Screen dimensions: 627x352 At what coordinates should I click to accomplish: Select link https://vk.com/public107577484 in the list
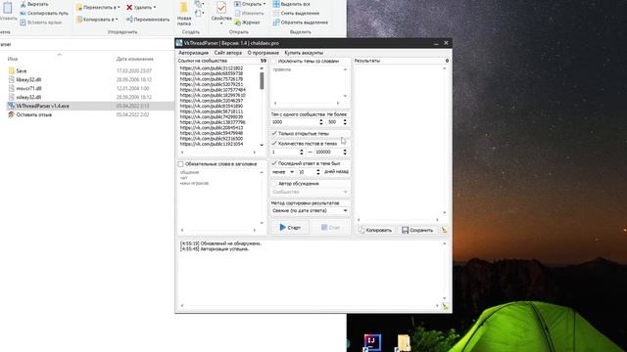[213, 90]
